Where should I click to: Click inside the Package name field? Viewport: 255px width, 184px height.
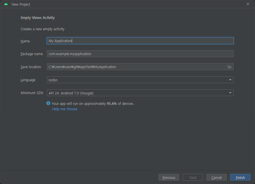140,54
